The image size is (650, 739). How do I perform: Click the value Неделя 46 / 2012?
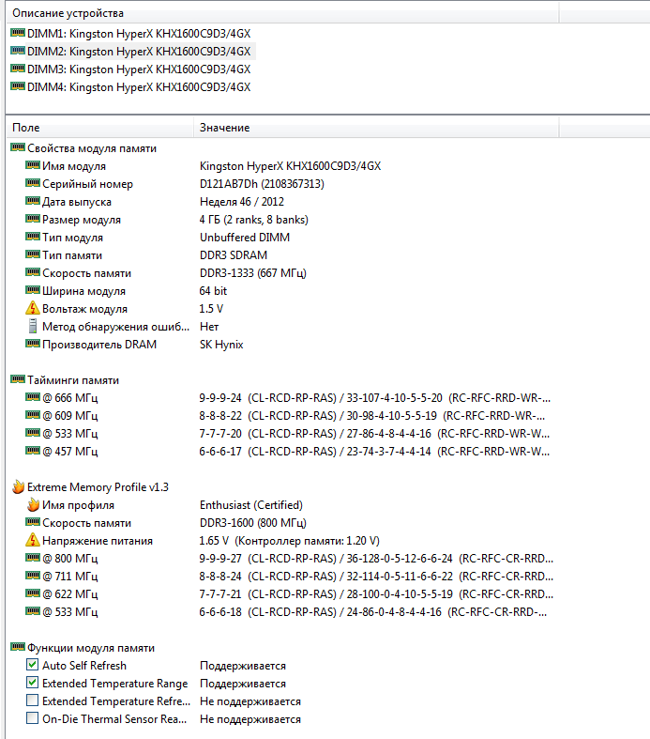point(242,202)
